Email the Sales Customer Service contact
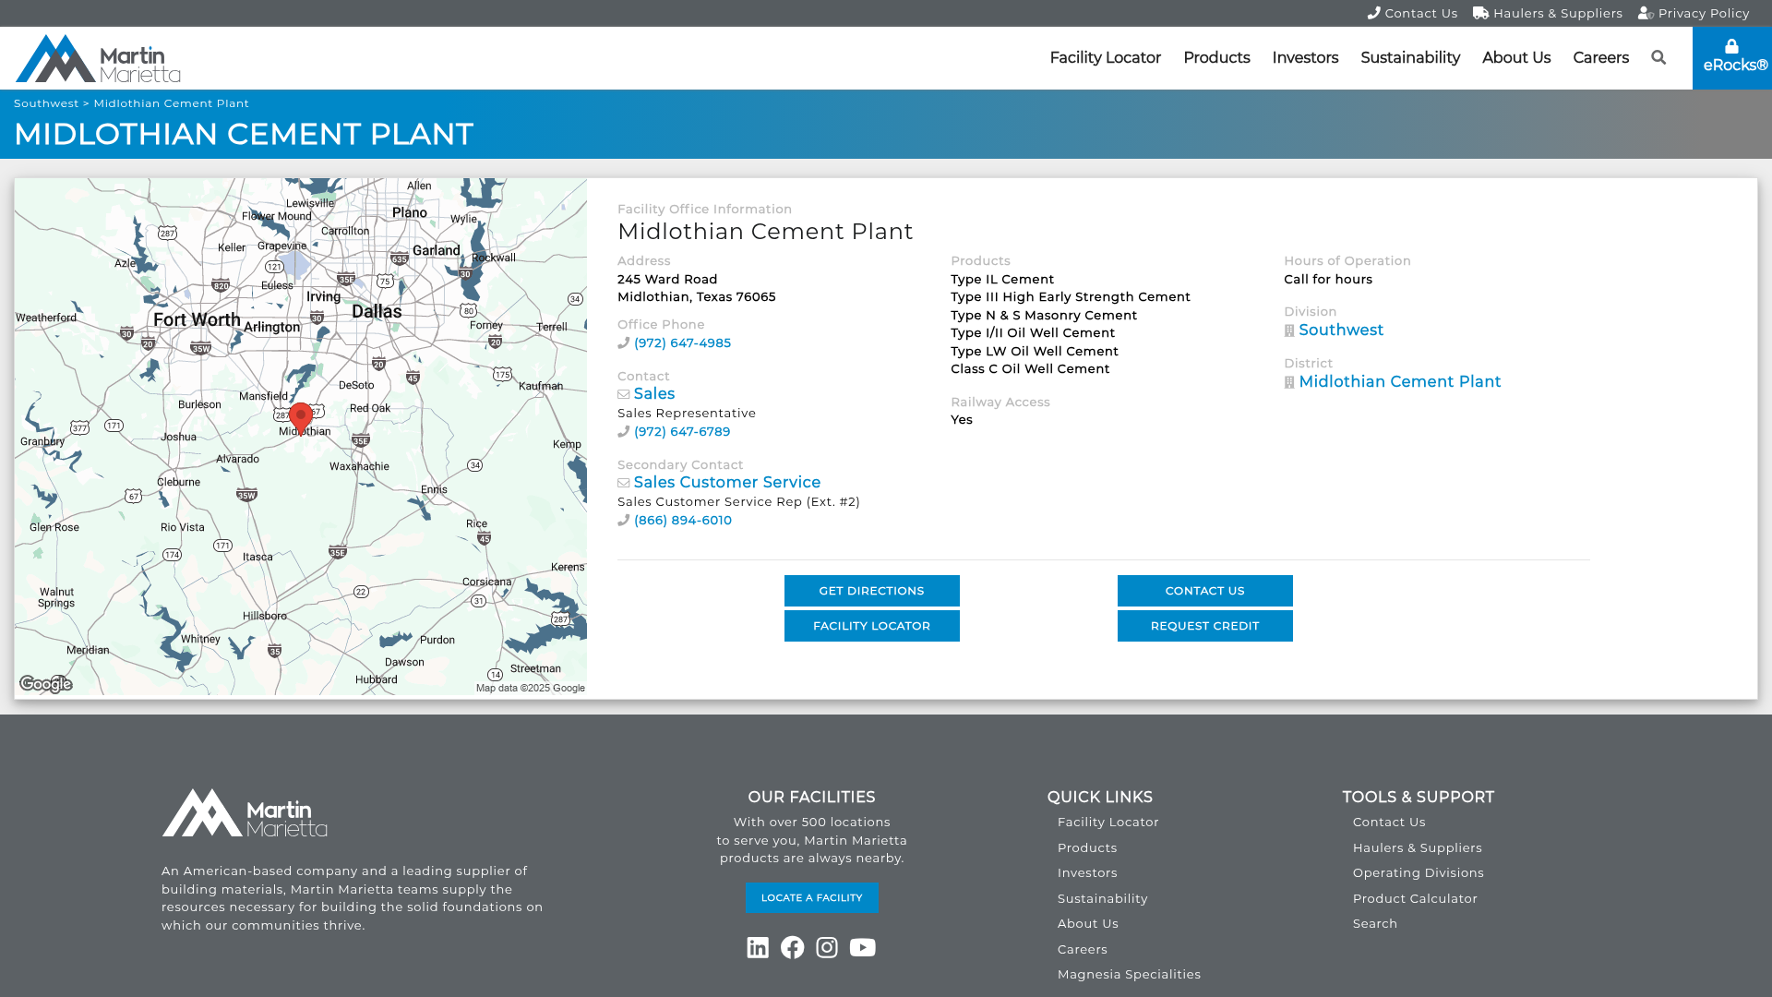 point(726,482)
